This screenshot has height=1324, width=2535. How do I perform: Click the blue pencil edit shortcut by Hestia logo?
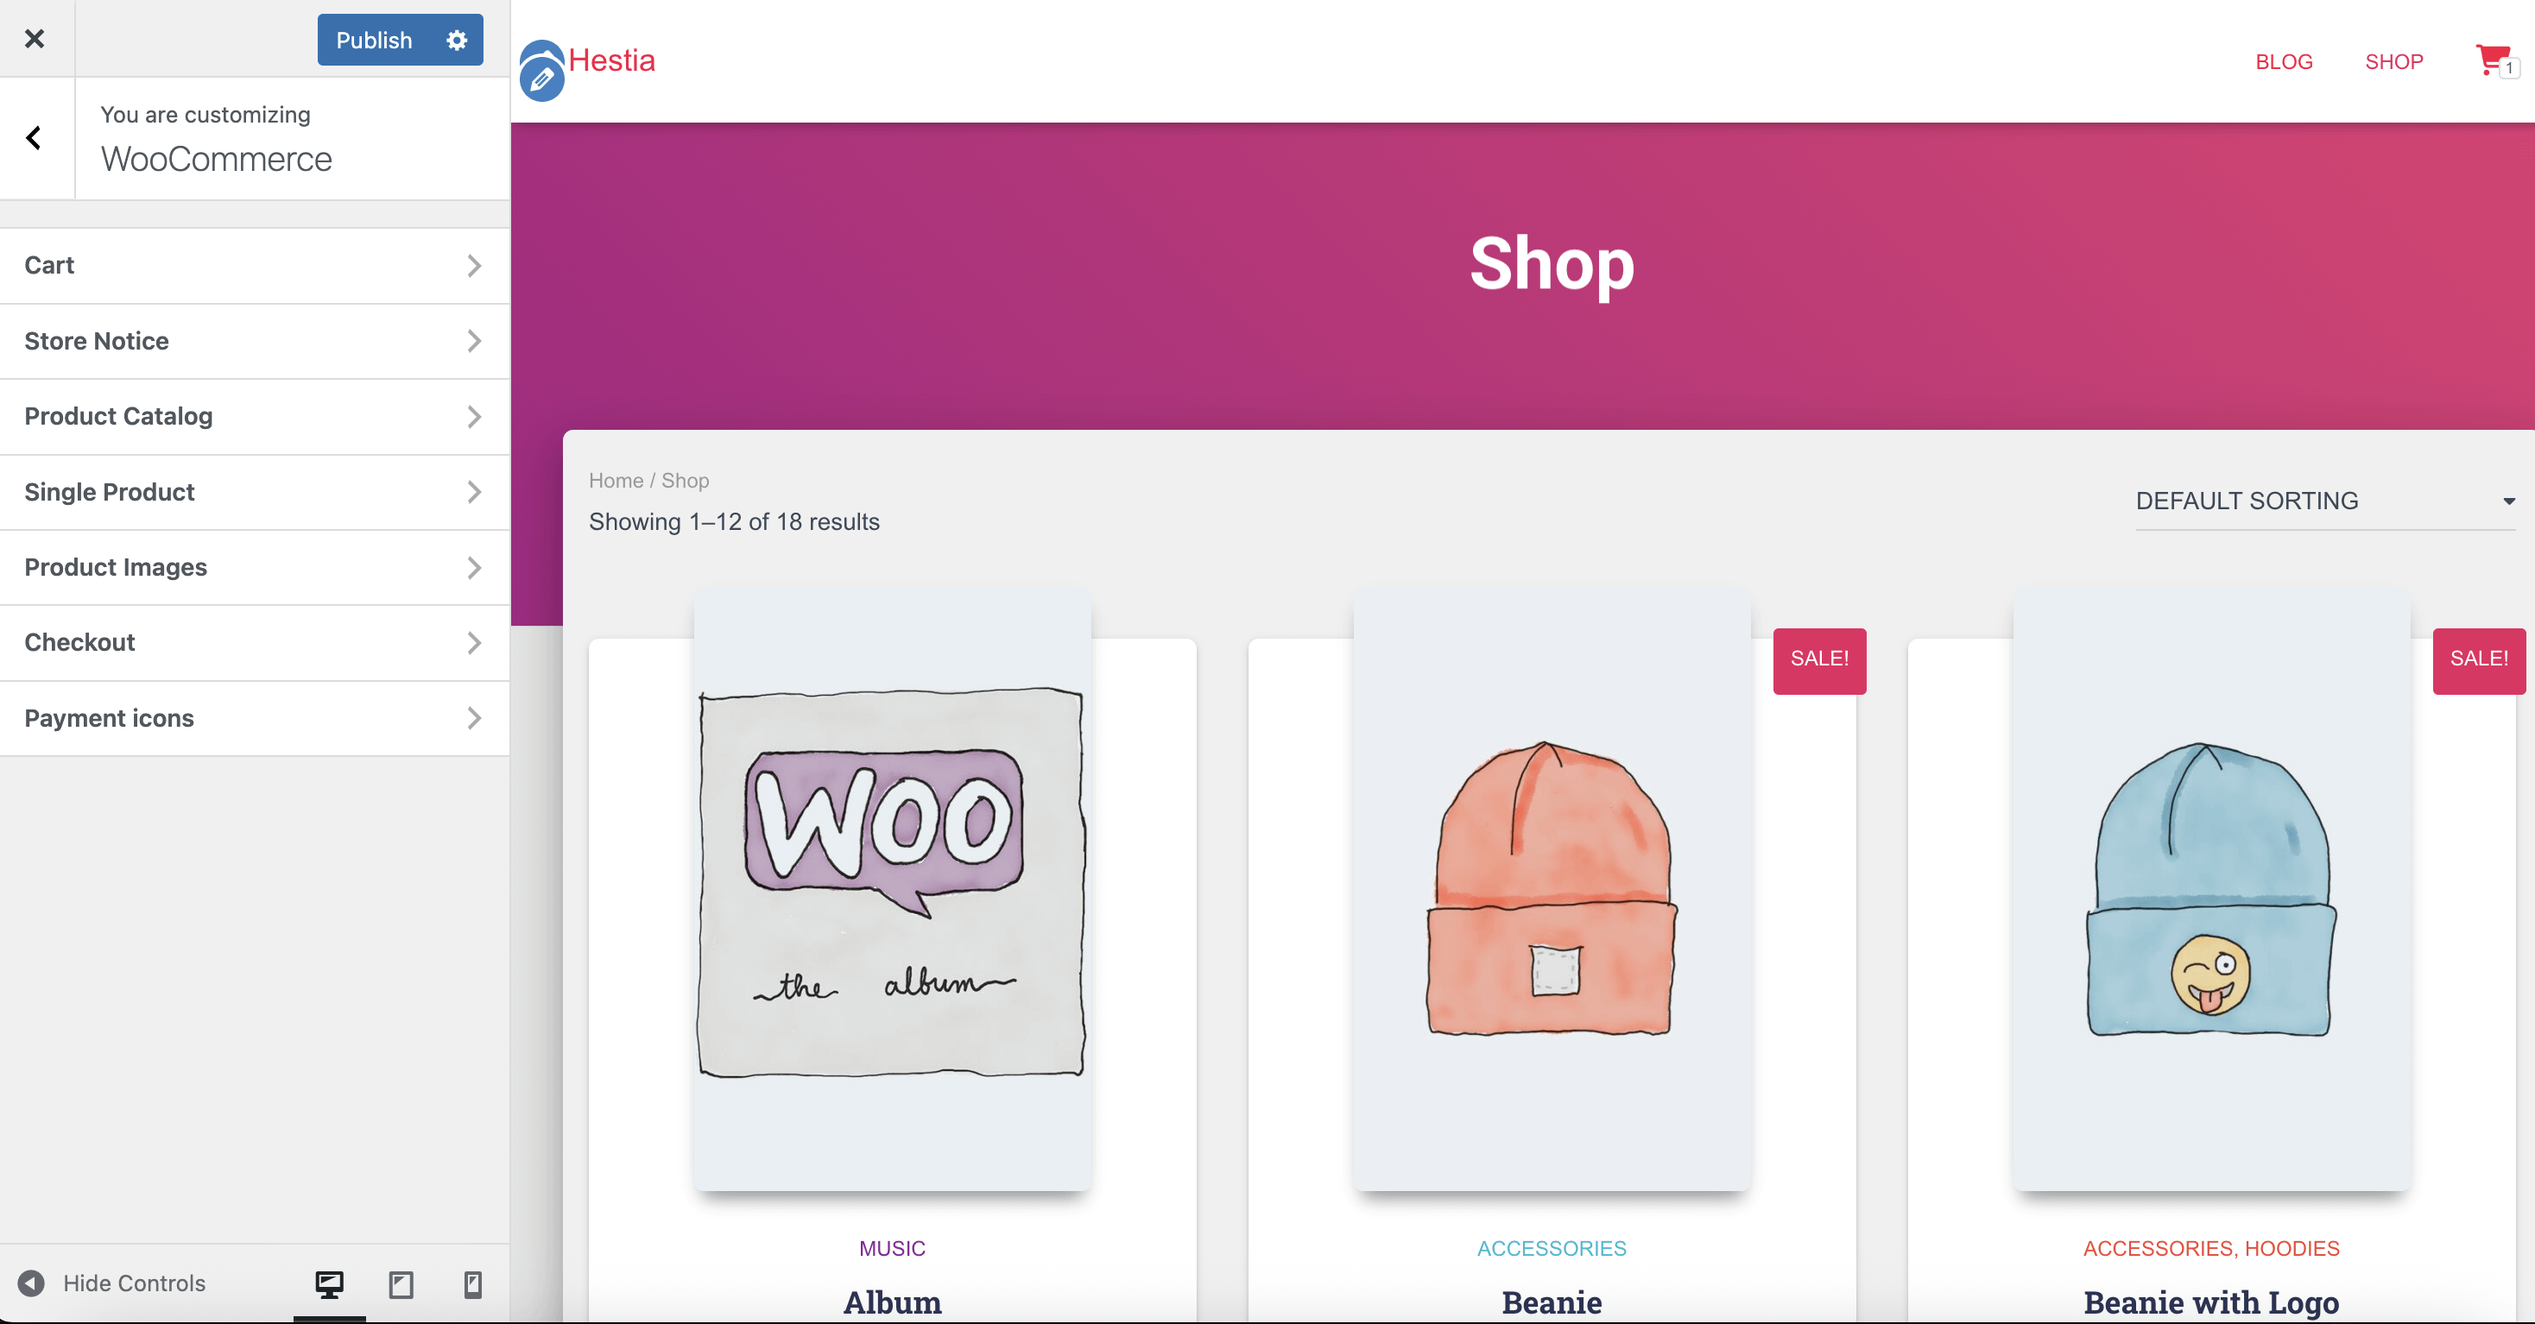[541, 79]
